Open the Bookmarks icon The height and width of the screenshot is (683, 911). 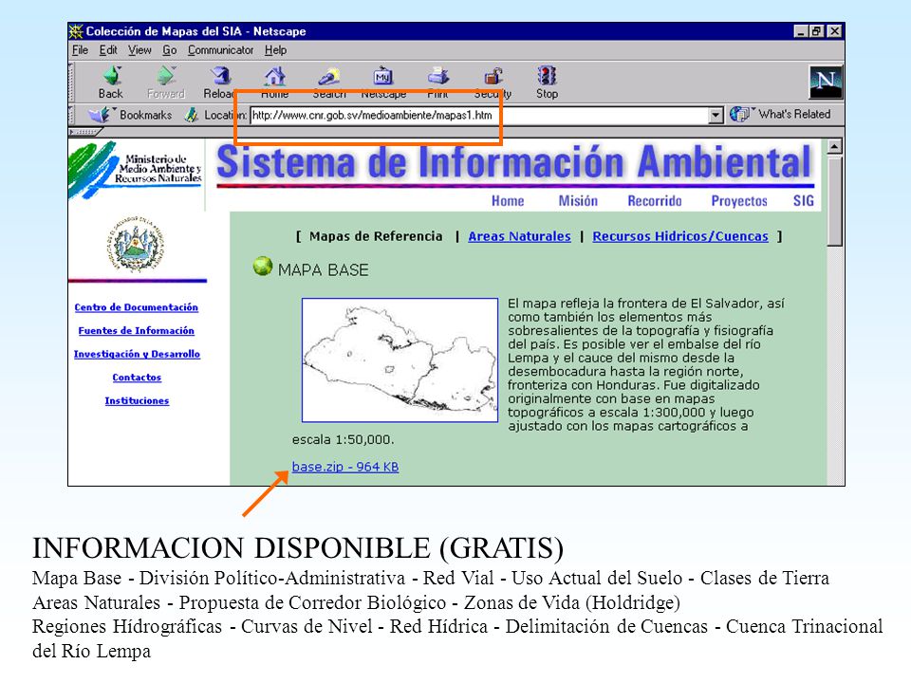click(x=99, y=115)
